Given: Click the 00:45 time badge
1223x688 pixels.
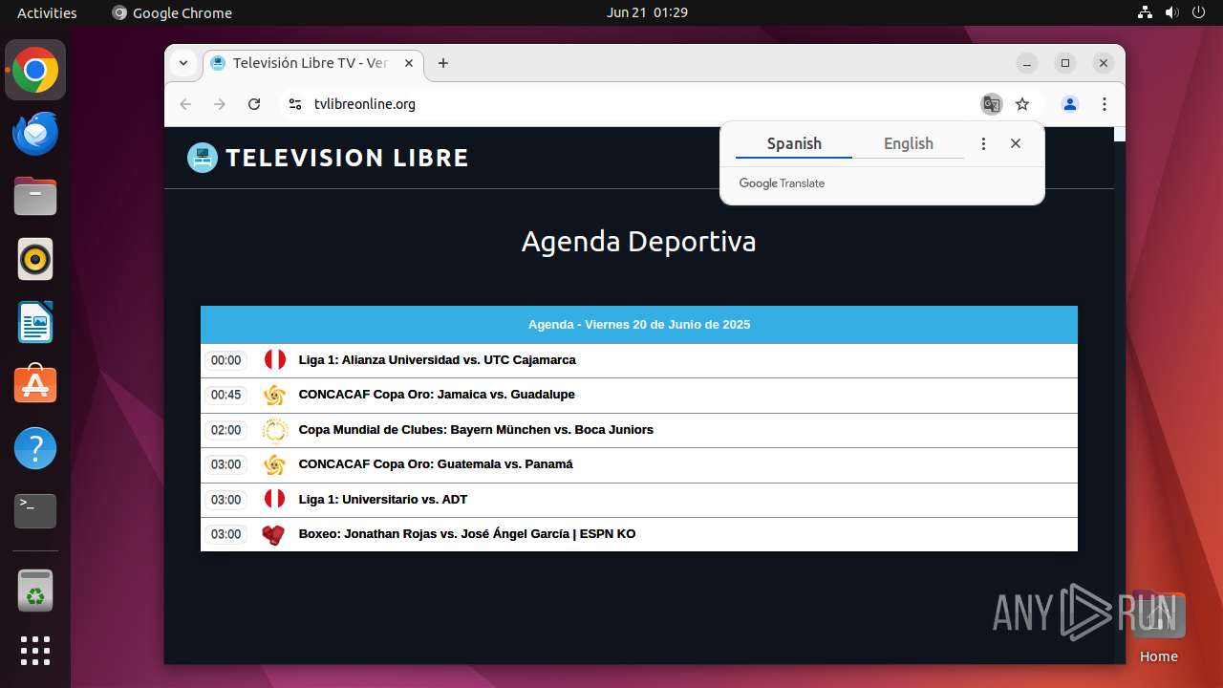Looking at the screenshot, I should [226, 395].
